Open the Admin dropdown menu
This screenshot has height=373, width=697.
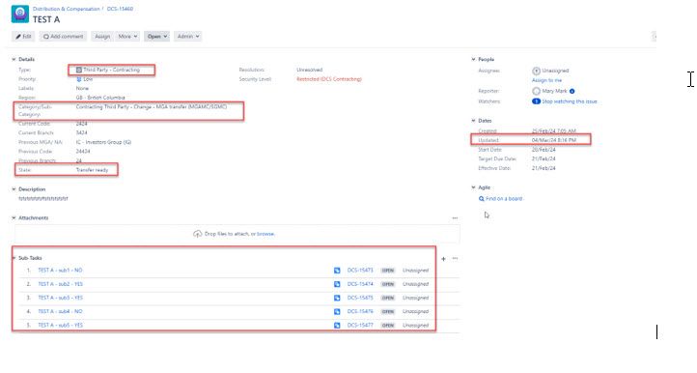tap(188, 37)
